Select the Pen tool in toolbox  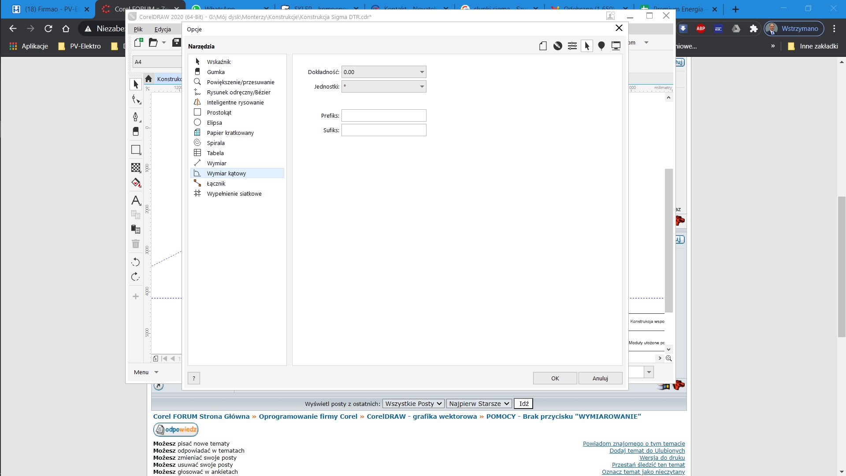click(136, 117)
